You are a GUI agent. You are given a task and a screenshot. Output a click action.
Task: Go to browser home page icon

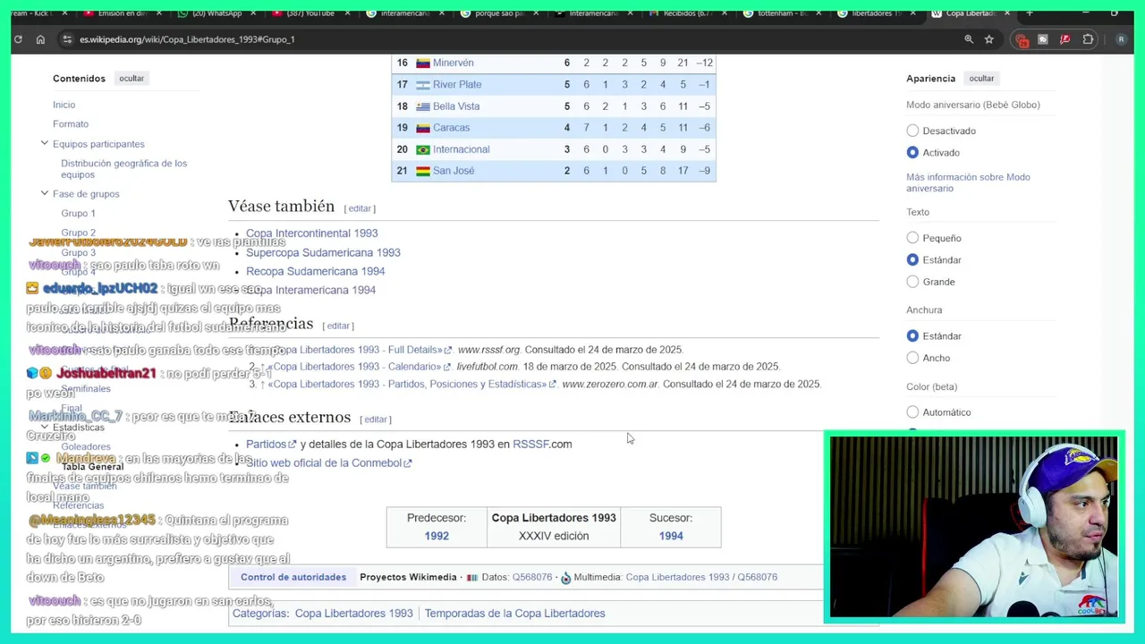40,39
